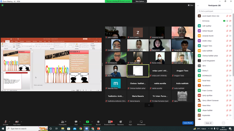The image size is (234, 131).
Task: Open View Options dropdown at top
Action: click(x=140, y=1)
